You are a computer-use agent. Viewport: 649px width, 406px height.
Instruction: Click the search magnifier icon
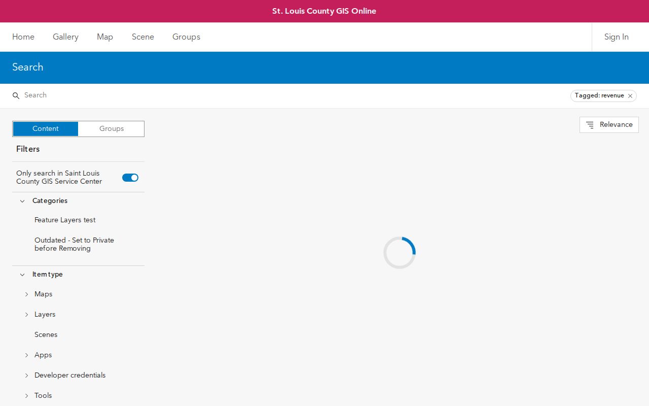(x=16, y=95)
